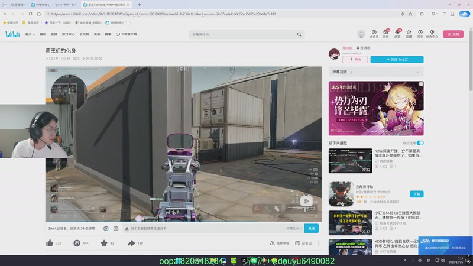Click the pink 投稿 upload button
The image size is (473, 266).
pyautogui.click(x=453, y=34)
